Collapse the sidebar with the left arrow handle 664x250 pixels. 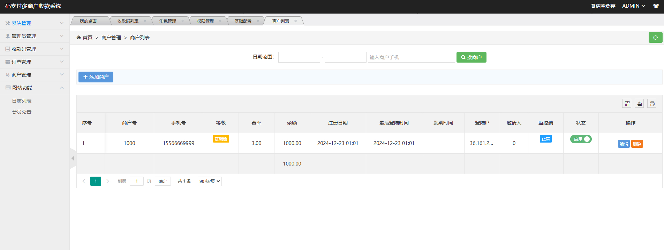73,159
